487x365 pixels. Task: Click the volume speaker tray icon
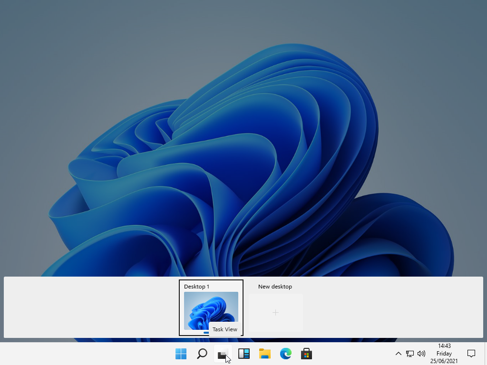pos(421,354)
